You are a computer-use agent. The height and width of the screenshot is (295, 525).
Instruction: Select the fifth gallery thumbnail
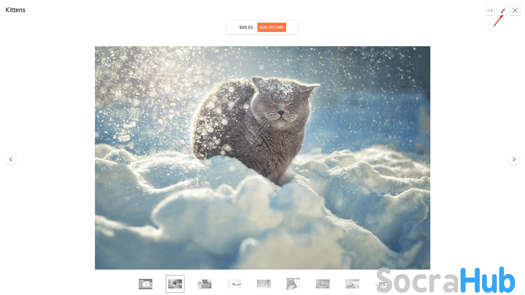(264, 284)
